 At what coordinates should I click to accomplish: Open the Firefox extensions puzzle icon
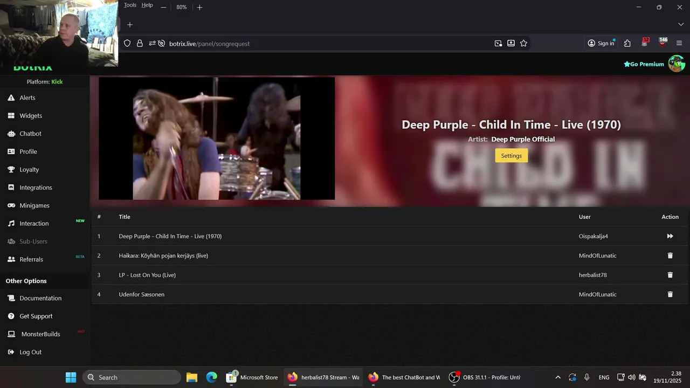click(627, 44)
